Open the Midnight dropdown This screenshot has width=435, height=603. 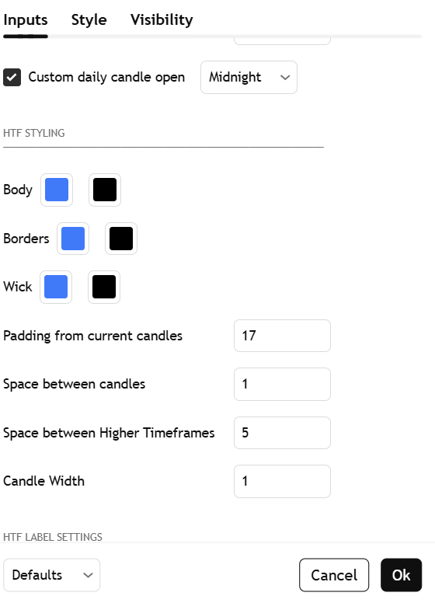pos(249,77)
